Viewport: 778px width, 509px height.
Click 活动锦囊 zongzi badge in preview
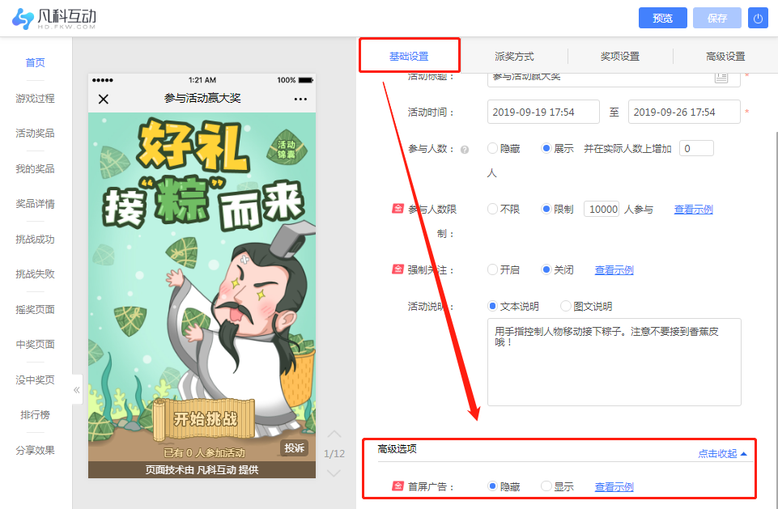coord(287,148)
